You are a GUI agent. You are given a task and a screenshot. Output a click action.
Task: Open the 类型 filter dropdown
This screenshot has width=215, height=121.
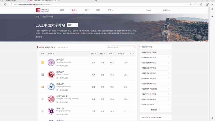pos(102,54)
